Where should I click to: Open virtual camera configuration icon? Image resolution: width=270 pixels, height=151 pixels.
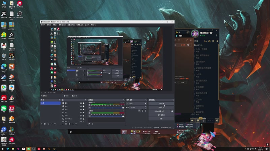172,111
